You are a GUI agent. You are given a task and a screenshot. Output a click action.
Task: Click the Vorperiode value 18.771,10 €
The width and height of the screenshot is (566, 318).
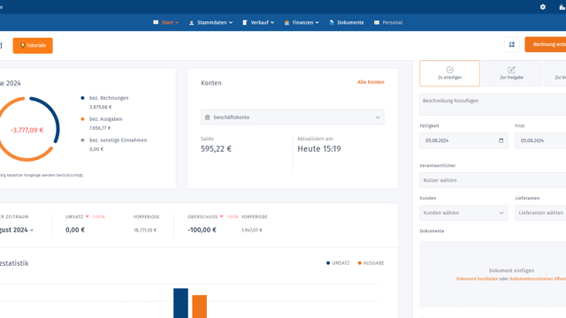tap(145, 230)
